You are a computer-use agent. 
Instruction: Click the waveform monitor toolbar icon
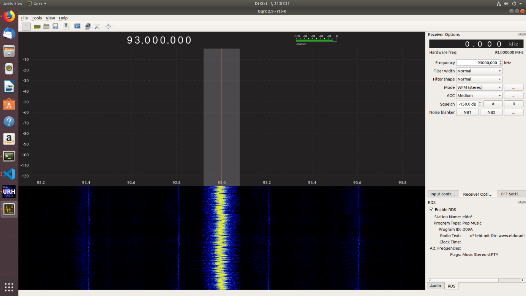click(x=77, y=26)
